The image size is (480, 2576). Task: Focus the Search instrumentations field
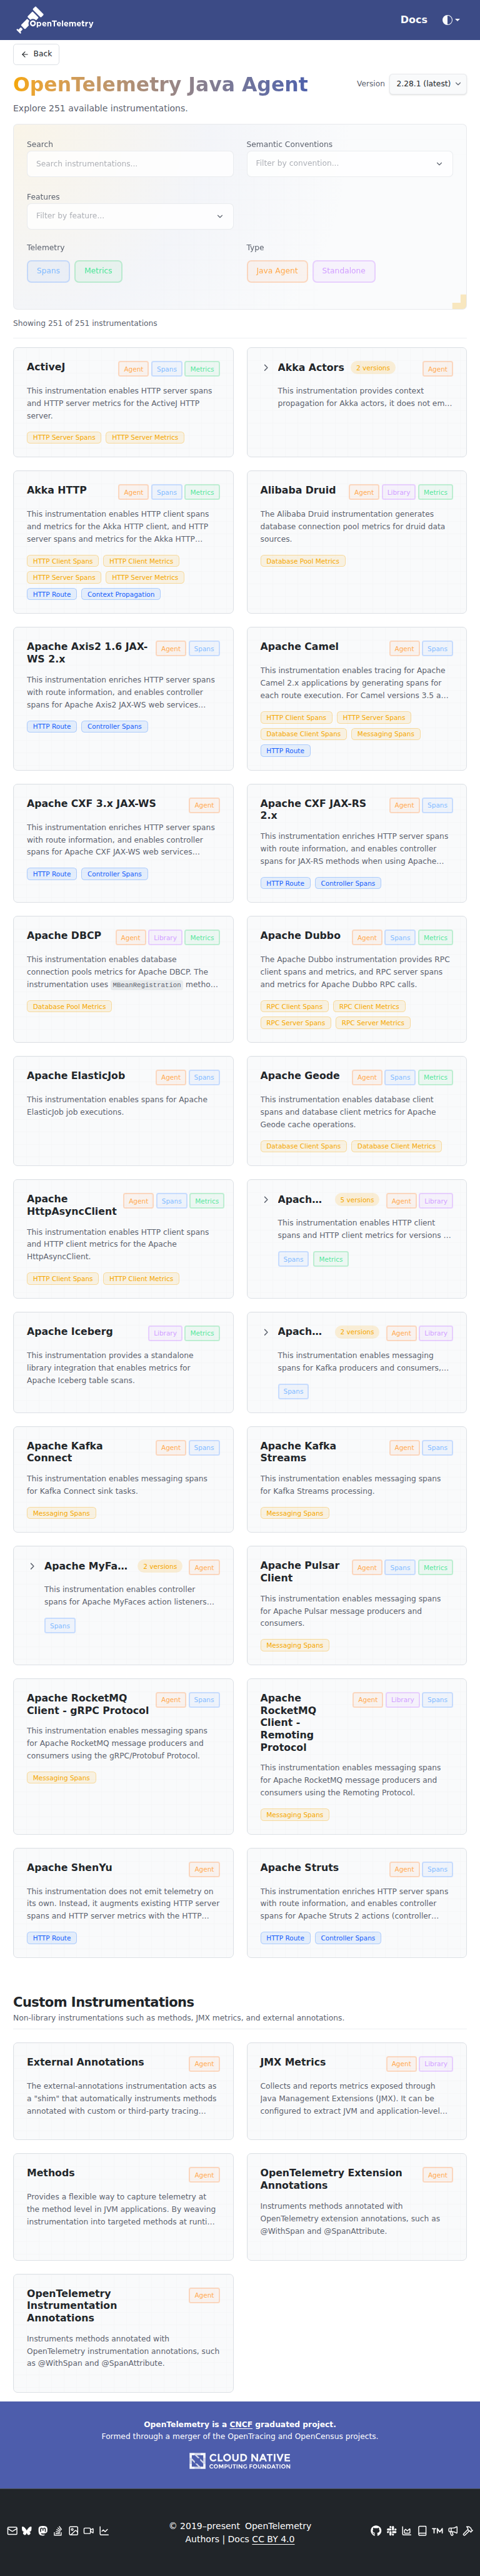(130, 163)
